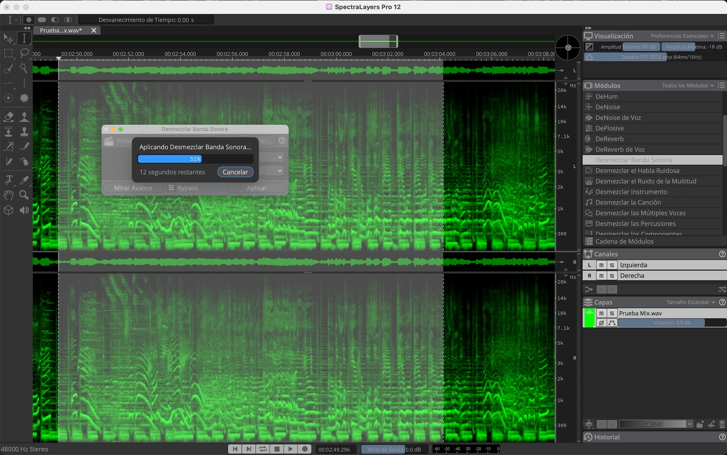Viewport: 727px width, 455px height.
Task: Select the hand pan tool
Action: tap(8, 195)
